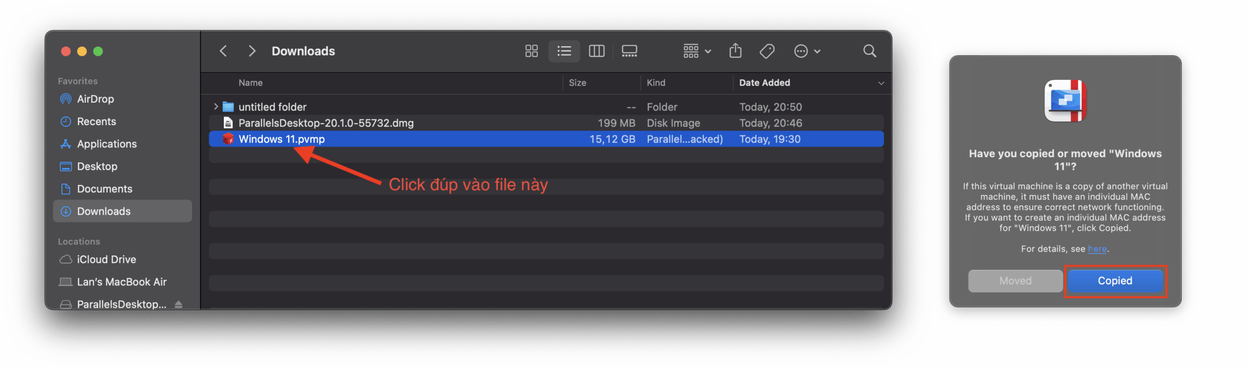Go back with the left chevron

point(223,51)
